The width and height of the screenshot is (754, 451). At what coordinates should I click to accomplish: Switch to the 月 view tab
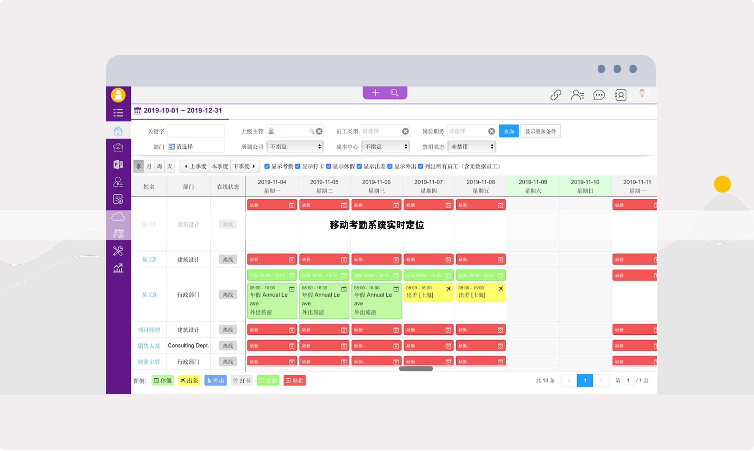(149, 166)
